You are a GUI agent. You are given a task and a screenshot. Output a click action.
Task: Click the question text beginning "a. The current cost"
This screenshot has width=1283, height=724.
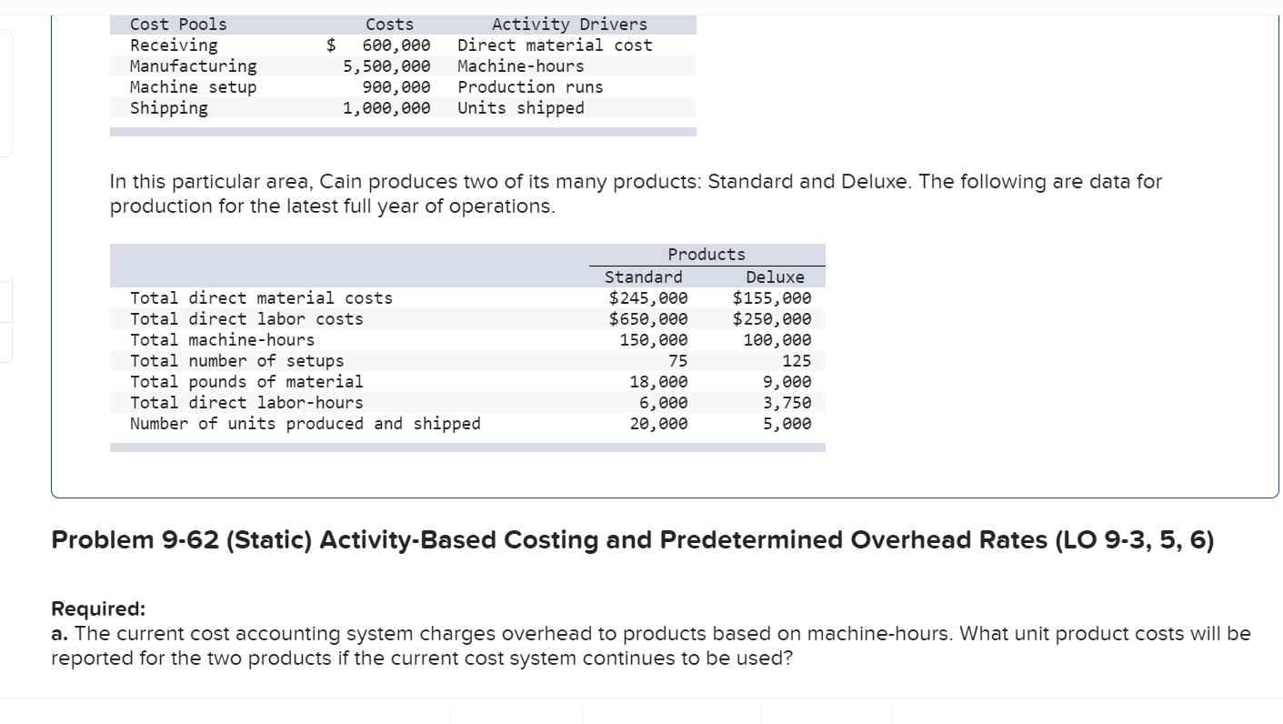point(651,646)
